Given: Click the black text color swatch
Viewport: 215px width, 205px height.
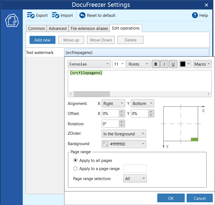Looking at the screenshot, I should coord(183,64).
